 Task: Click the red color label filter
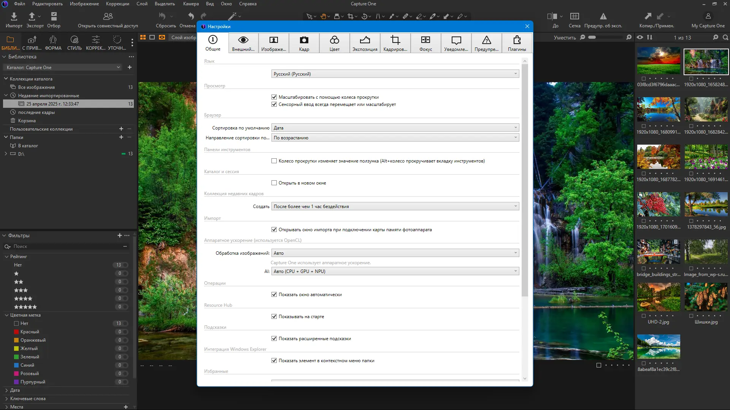(x=30, y=332)
